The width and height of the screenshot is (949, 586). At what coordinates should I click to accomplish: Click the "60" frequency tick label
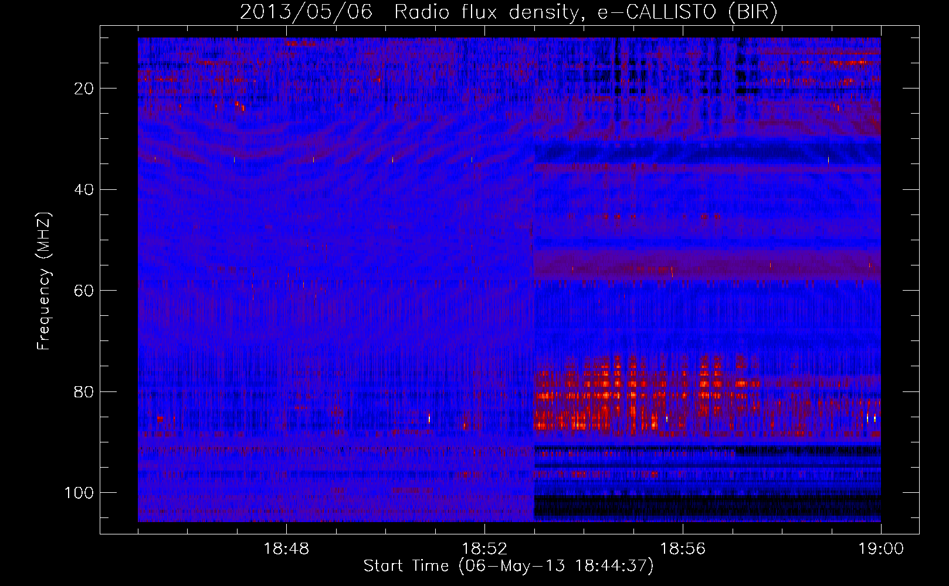(84, 291)
